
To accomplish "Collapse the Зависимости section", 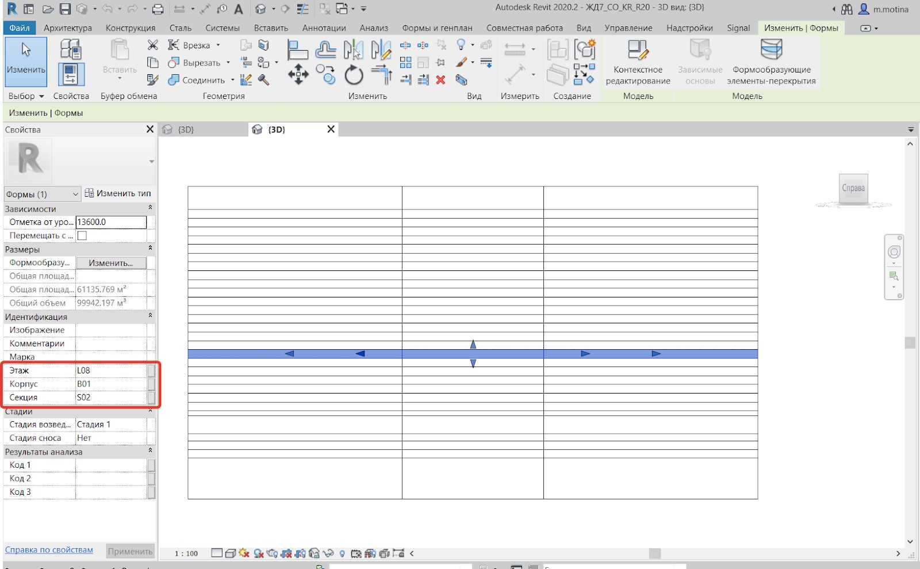I will click(151, 208).
